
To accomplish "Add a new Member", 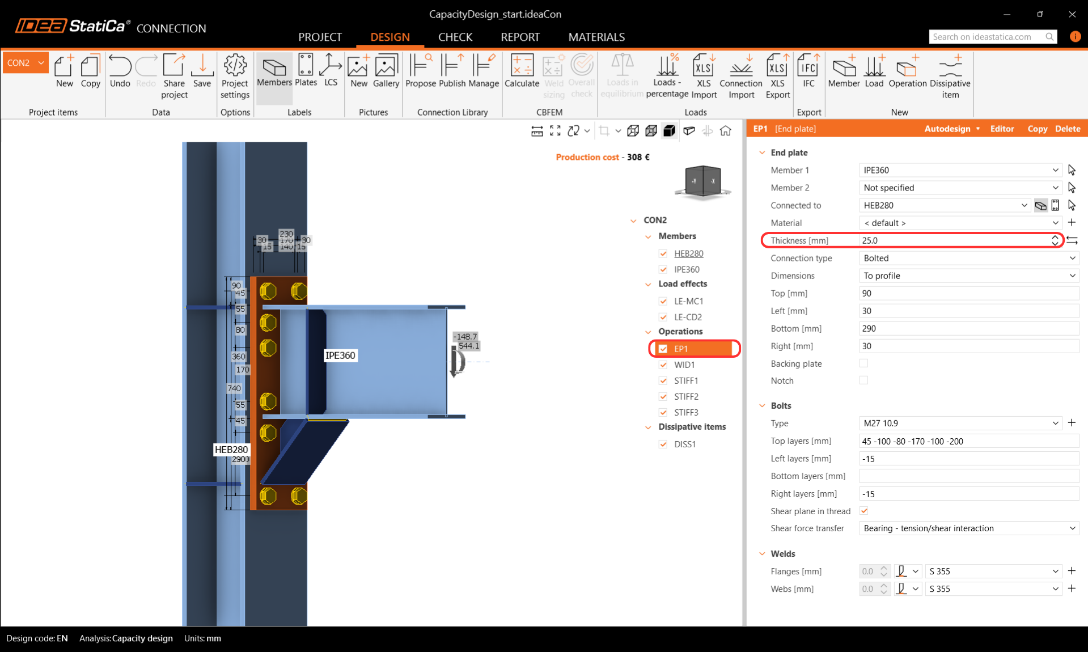I will tap(844, 71).
